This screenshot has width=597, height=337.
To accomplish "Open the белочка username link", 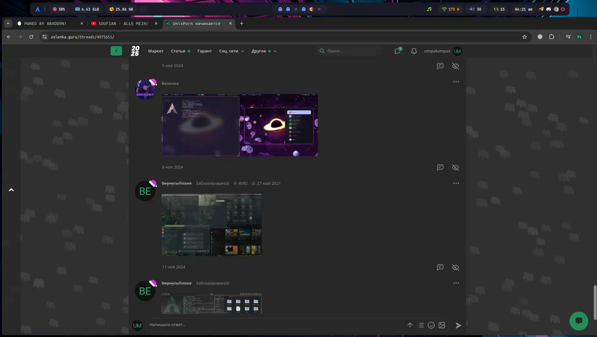I will pyautogui.click(x=170, y=83).
